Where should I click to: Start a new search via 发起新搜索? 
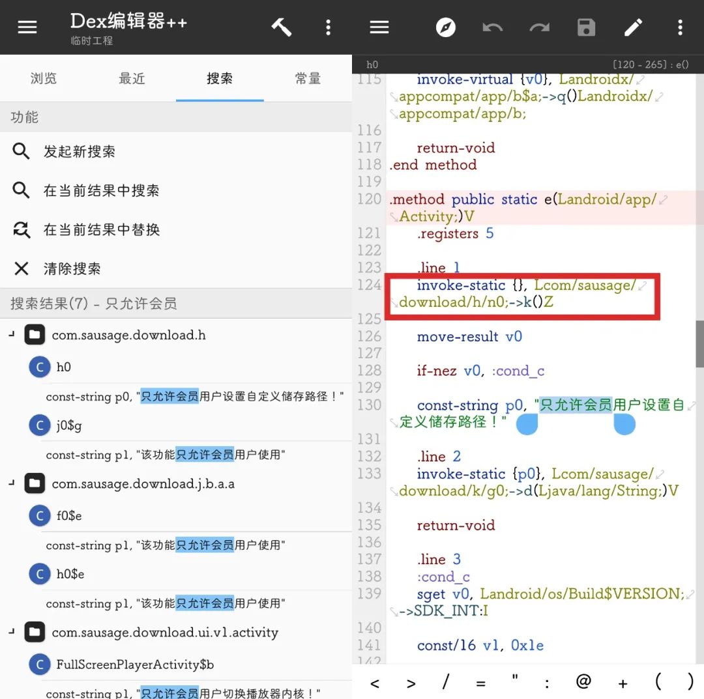point(79,152)
